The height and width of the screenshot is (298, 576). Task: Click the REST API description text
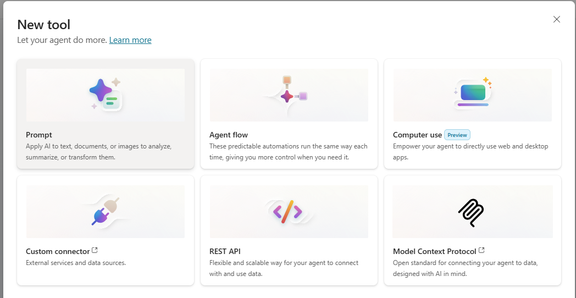(284, 268)
